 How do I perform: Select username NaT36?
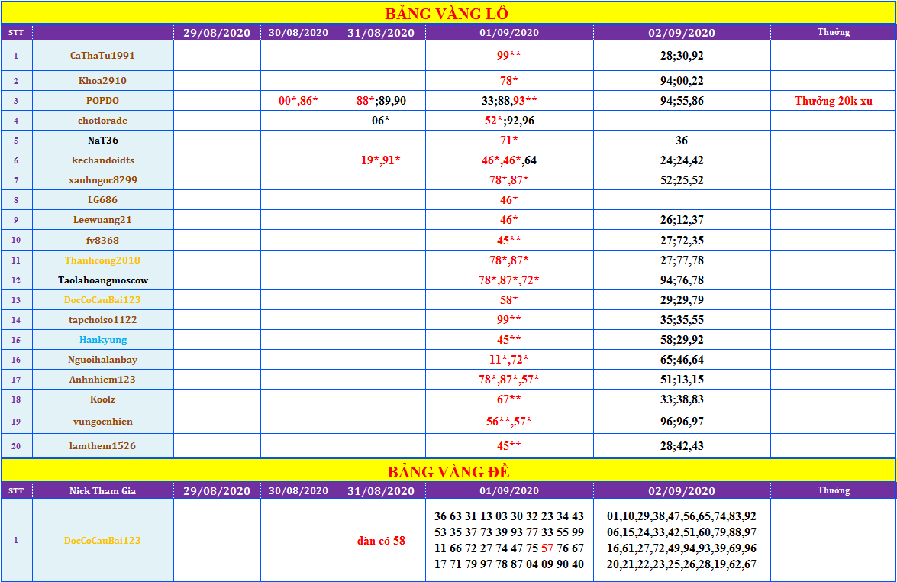tap(102, 141)
